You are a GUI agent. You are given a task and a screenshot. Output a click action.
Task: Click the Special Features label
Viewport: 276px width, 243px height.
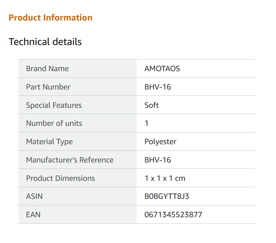(x=54, y=105)
